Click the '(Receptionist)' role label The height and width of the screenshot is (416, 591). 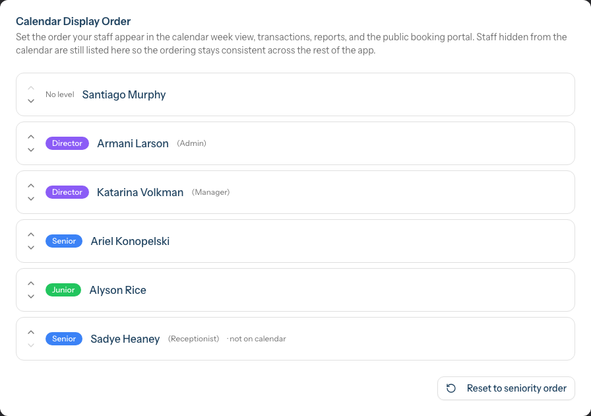pyautogui.click(x=194, y=339)
